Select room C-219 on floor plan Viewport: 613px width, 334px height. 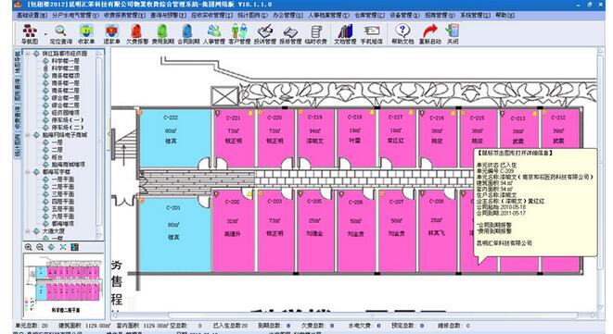[x=315, y=138]
